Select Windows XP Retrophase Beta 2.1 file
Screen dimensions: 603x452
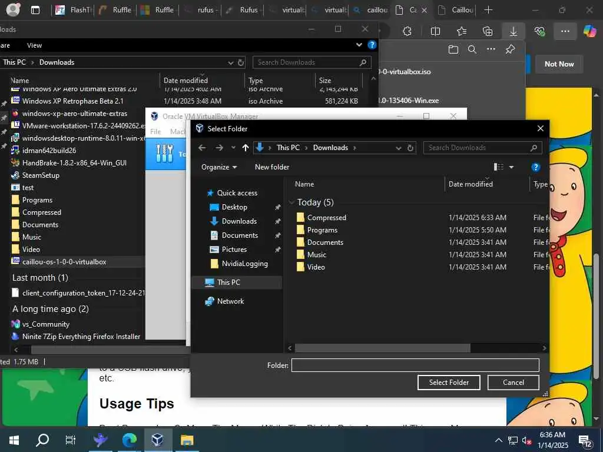click(x=72, y=101)
